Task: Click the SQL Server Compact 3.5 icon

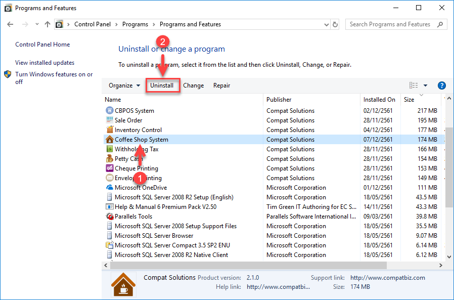Action: pos(109,245)
